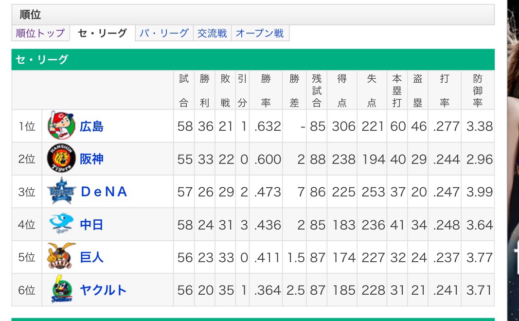
Task: View the オープン戦 tab
Action: (x=260, y=34)
